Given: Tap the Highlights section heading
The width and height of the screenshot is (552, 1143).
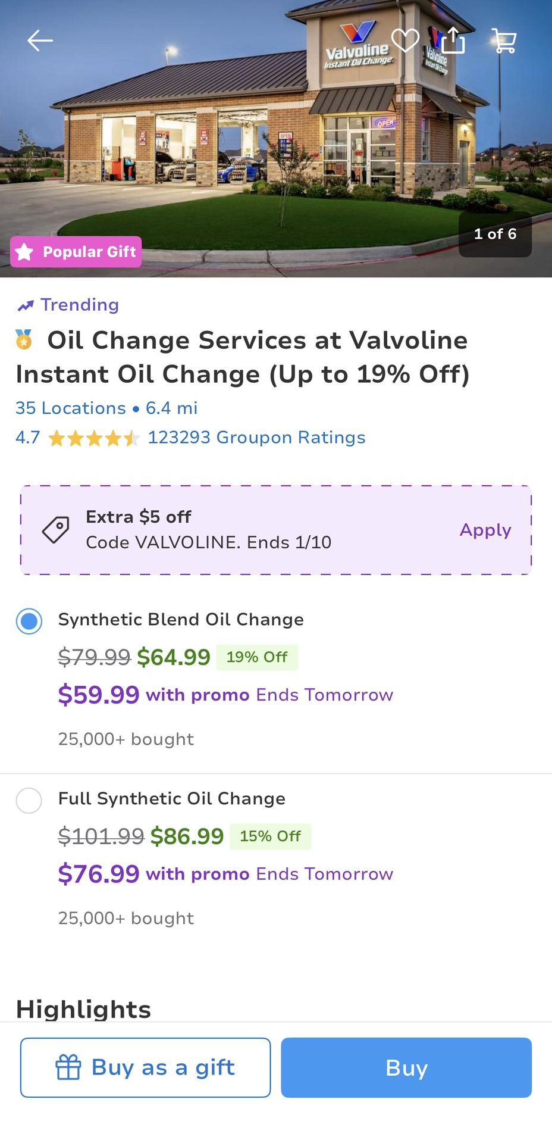Looking at the screenshot, I should point(84,1009).
